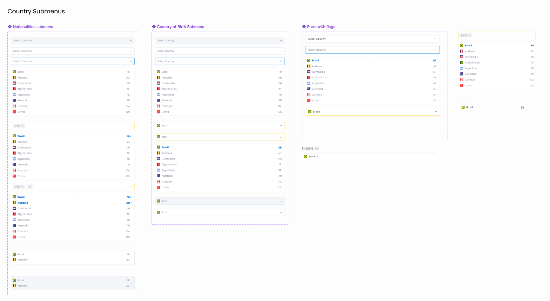This screenshot has width=550, height=301.
Task: Expand yellow-bordered Brasil dropdown in Form with flags
Action: click(x=436, y=112)
